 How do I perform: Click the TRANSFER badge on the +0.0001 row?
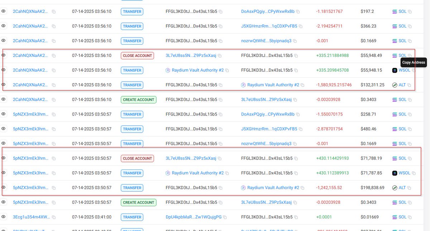tap(132, 217)
